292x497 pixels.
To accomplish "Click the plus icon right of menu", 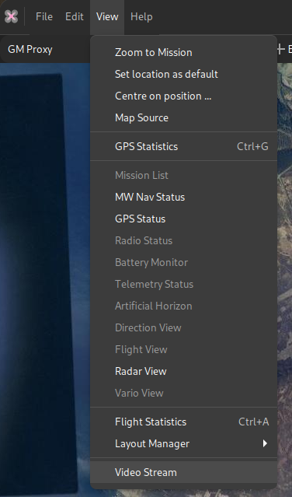I will point(280,50).
